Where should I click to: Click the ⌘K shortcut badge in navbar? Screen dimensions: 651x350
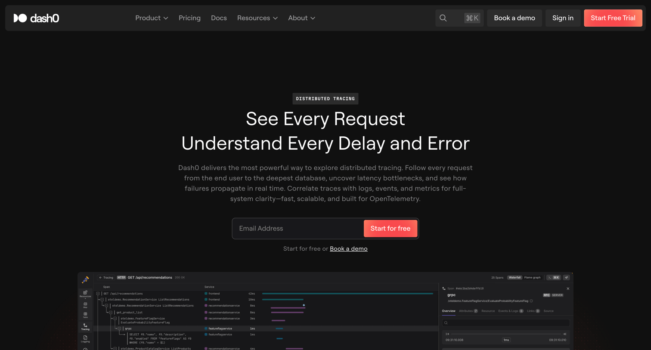pos(472,18)
